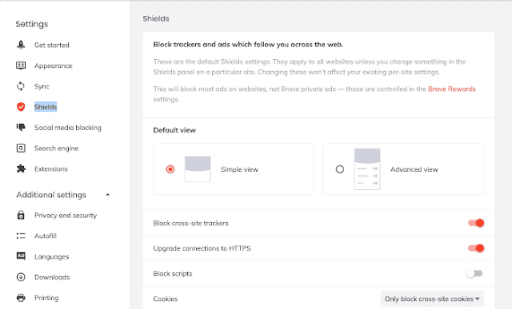Select the Advanced view radio button
Viewport: 512px width, 309px height.
(340, 169)
